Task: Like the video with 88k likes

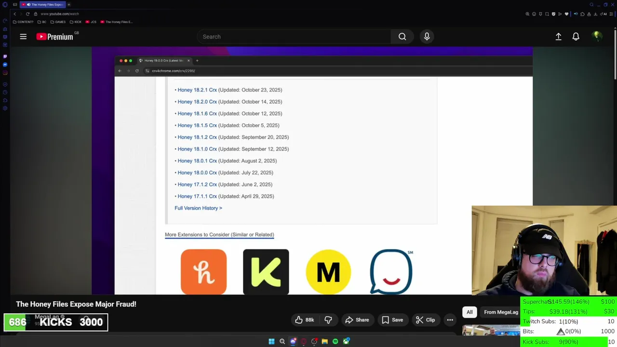Action: tap(305, 320)
